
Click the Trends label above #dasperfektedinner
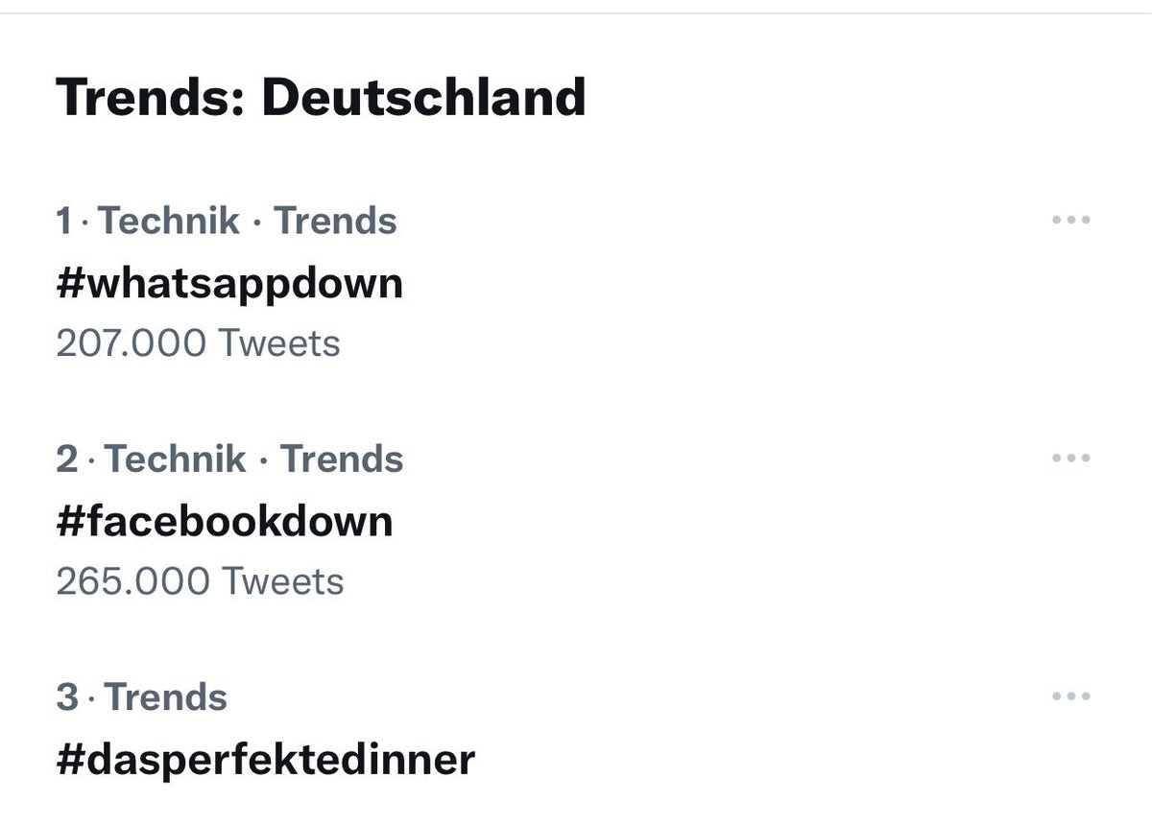pos(165,696)
